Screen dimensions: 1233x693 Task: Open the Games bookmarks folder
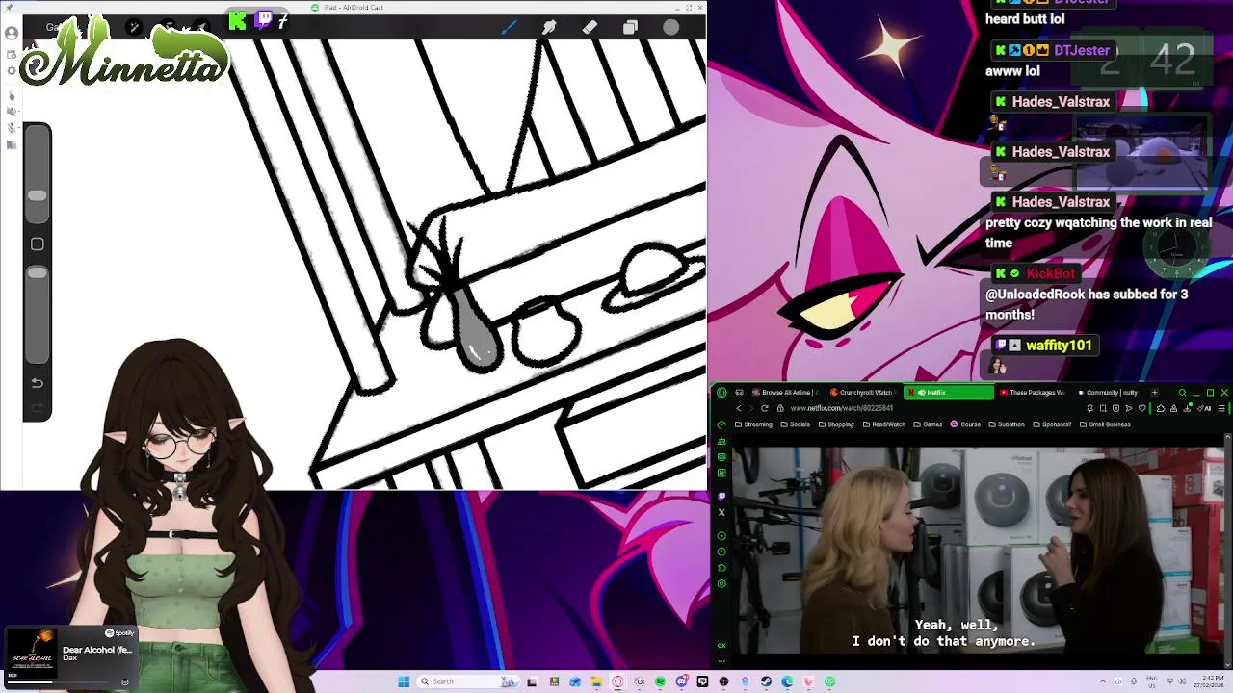point(928,424)
